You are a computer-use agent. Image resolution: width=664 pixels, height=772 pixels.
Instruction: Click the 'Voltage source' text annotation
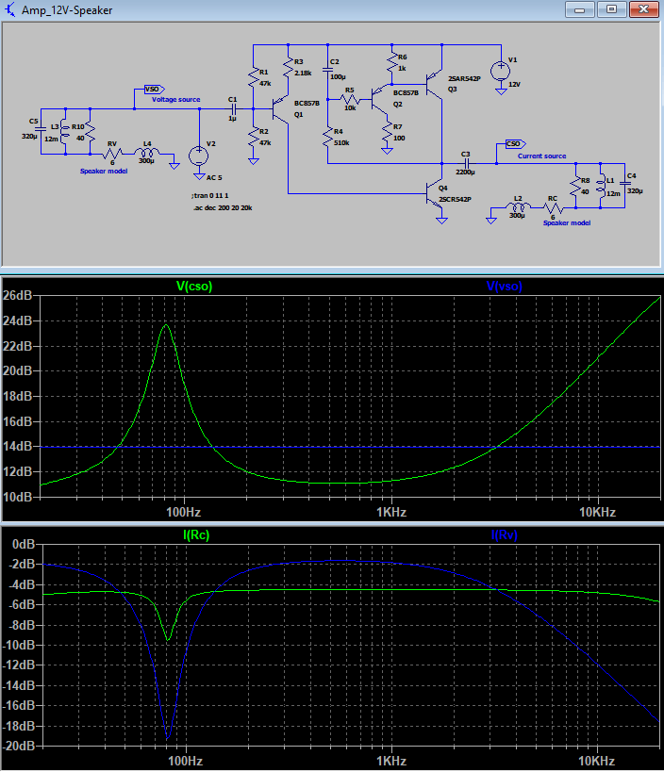click(175, 100)
